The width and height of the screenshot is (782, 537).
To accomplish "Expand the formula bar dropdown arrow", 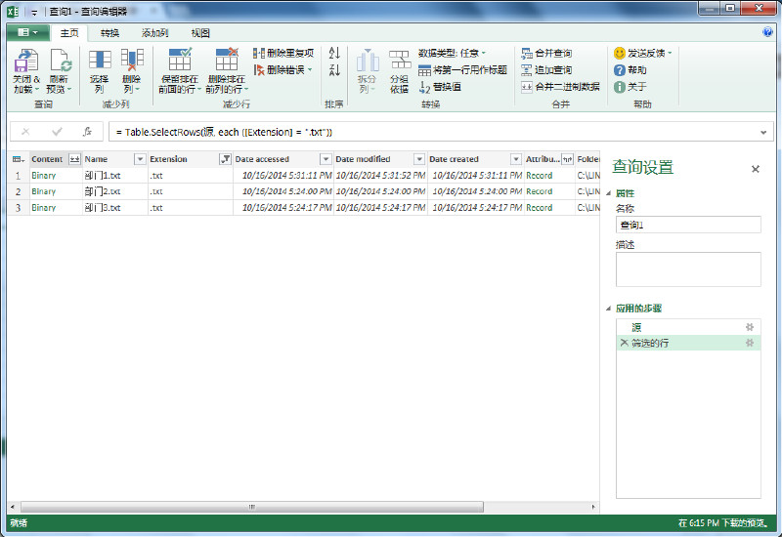I will pos(763,132).
